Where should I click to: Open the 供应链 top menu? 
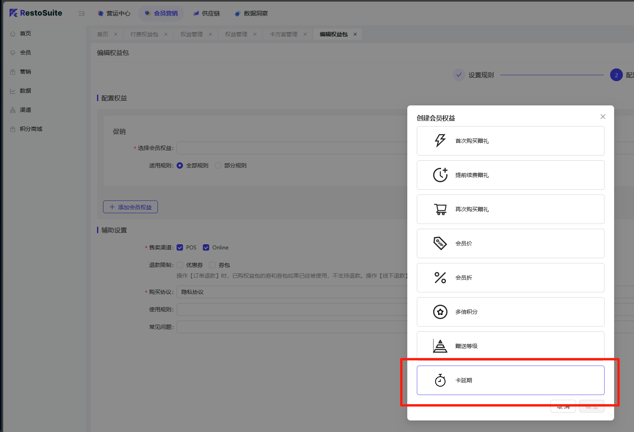tap(206, 14)
